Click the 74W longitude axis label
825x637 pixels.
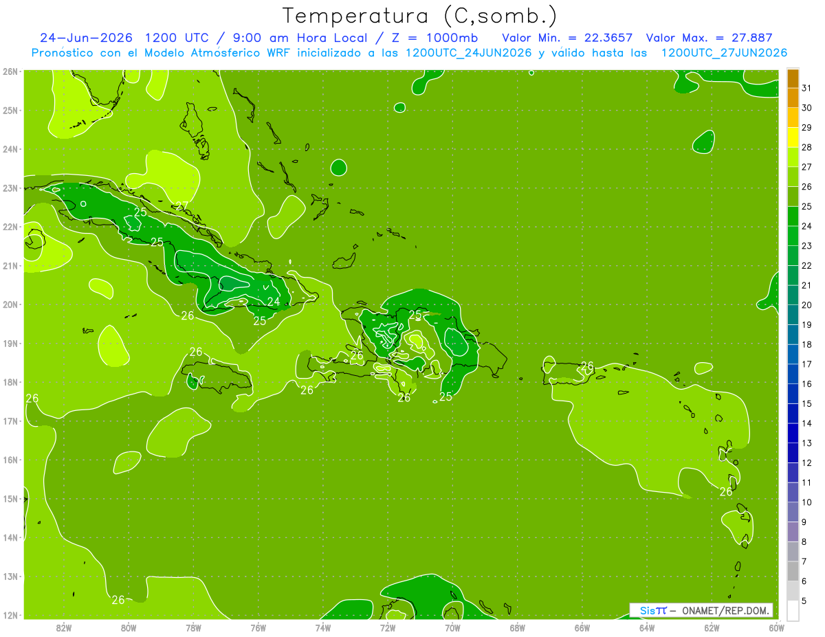323,627
